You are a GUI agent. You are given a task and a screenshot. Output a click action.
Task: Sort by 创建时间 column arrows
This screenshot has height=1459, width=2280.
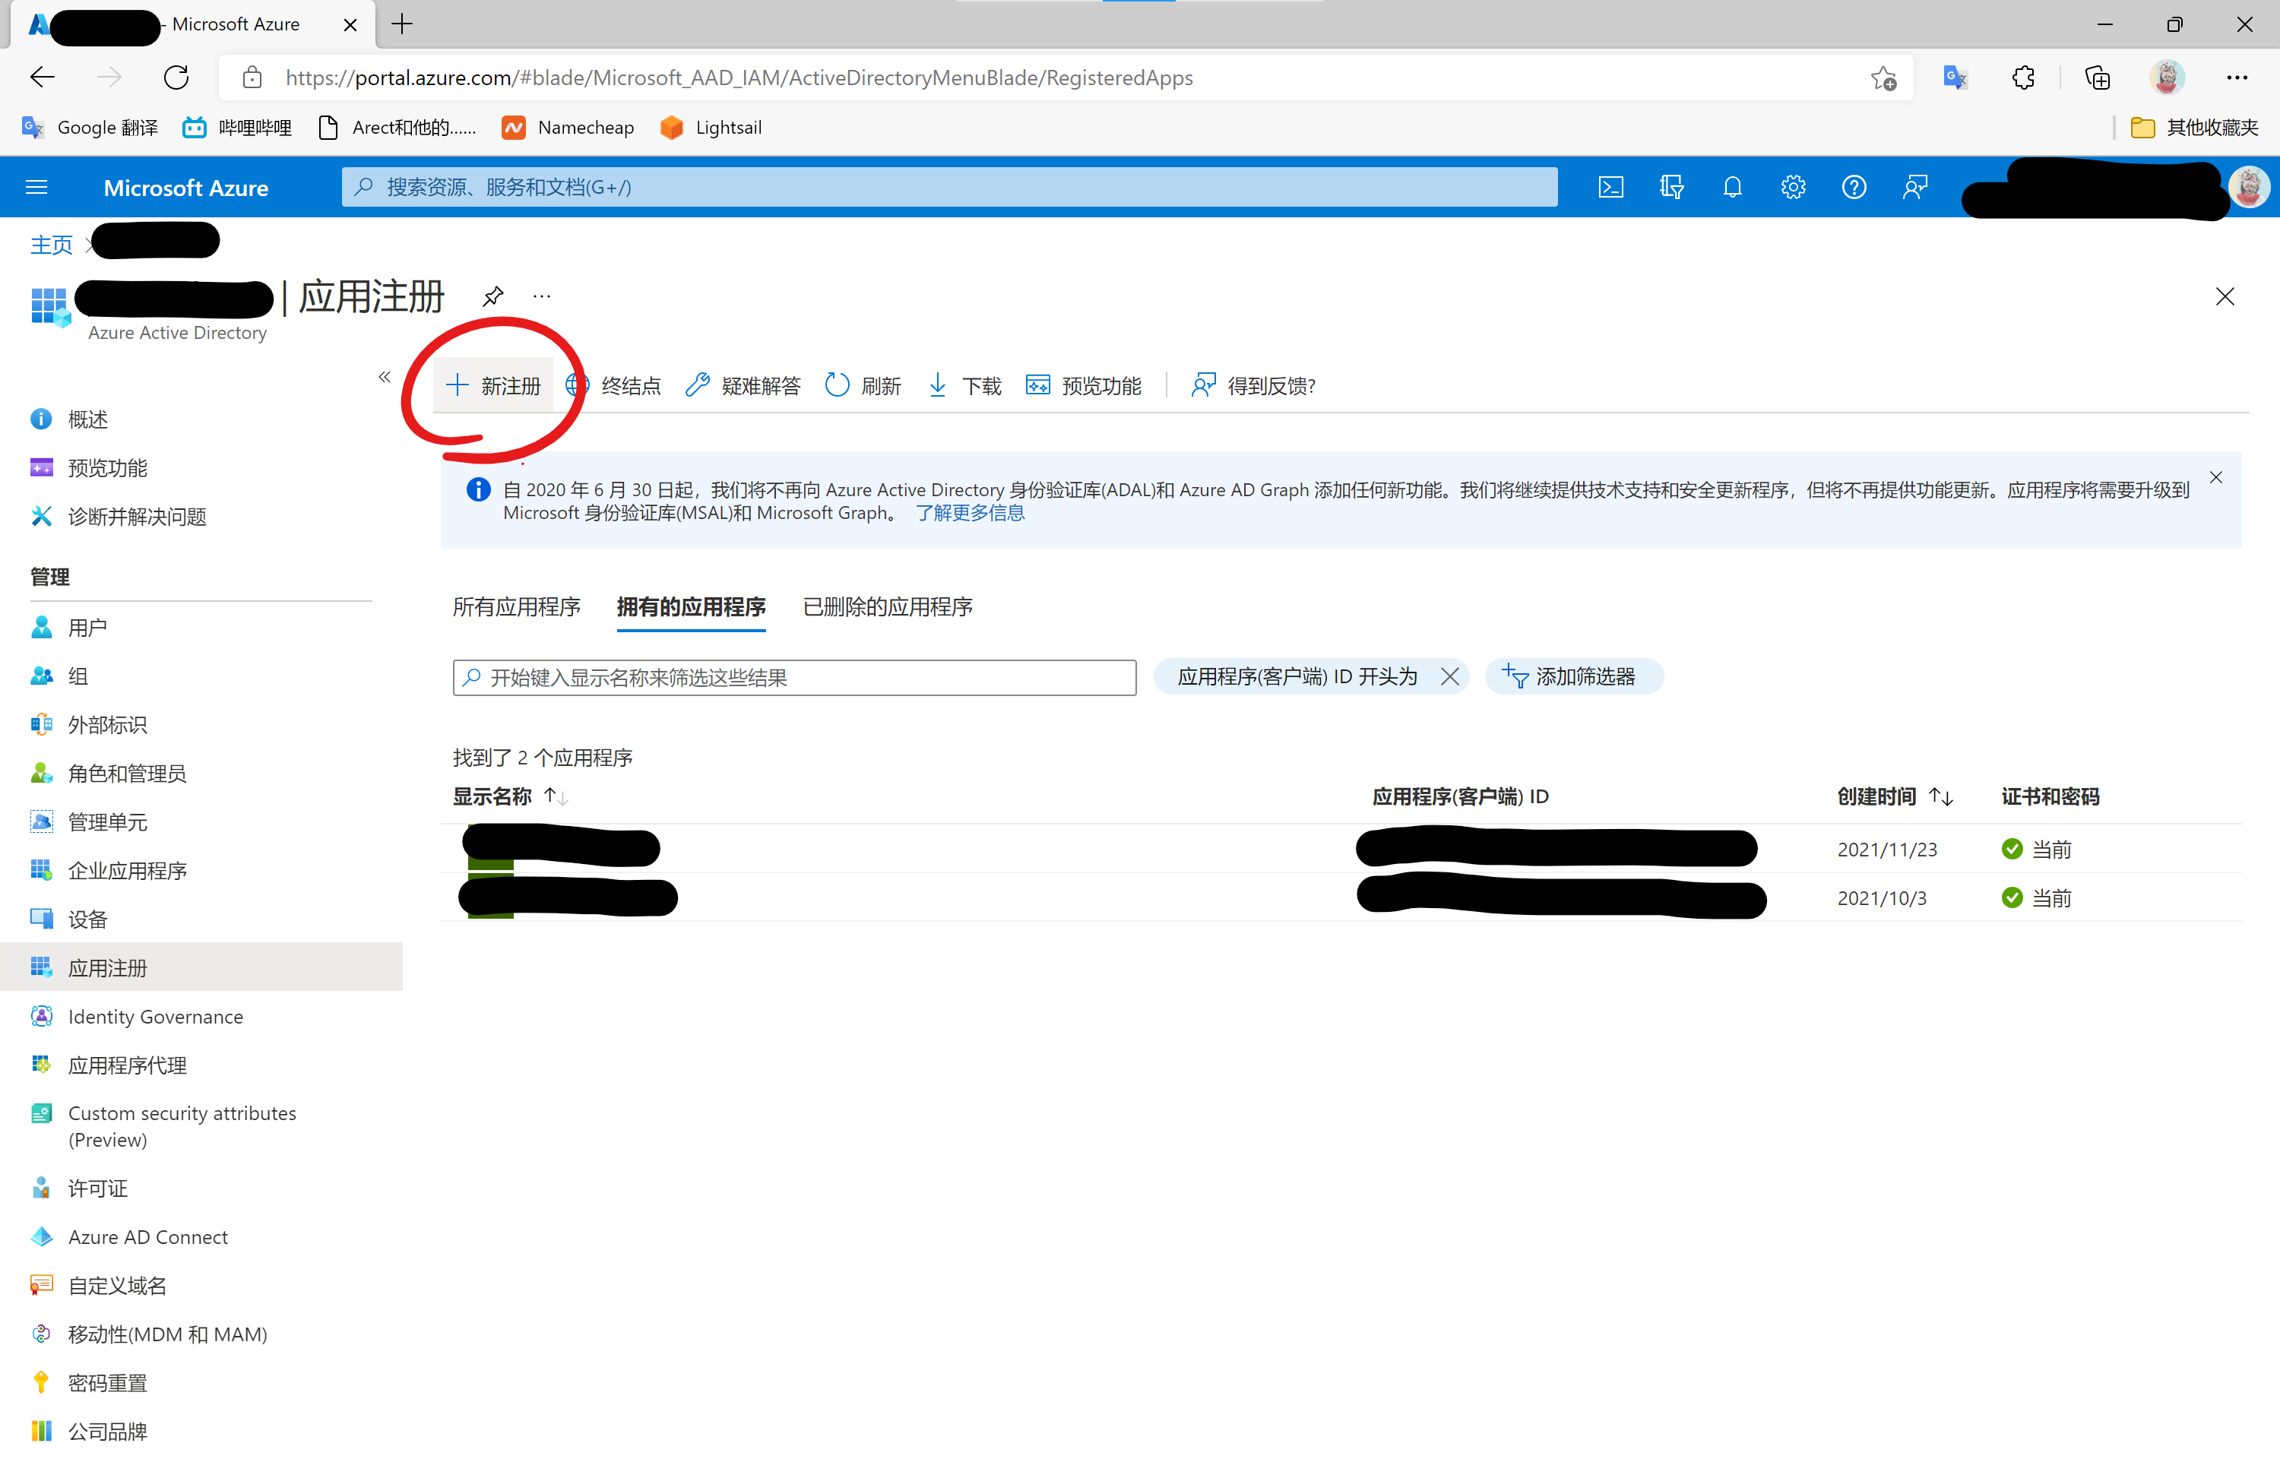pos(1941,797)
